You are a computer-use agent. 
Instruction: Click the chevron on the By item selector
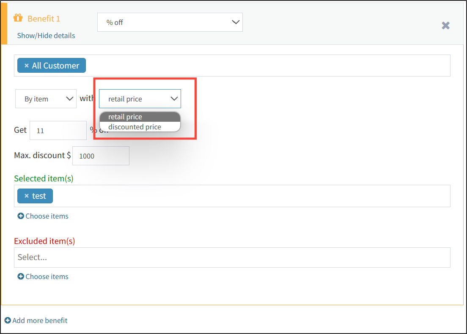[x=70, y=99]
